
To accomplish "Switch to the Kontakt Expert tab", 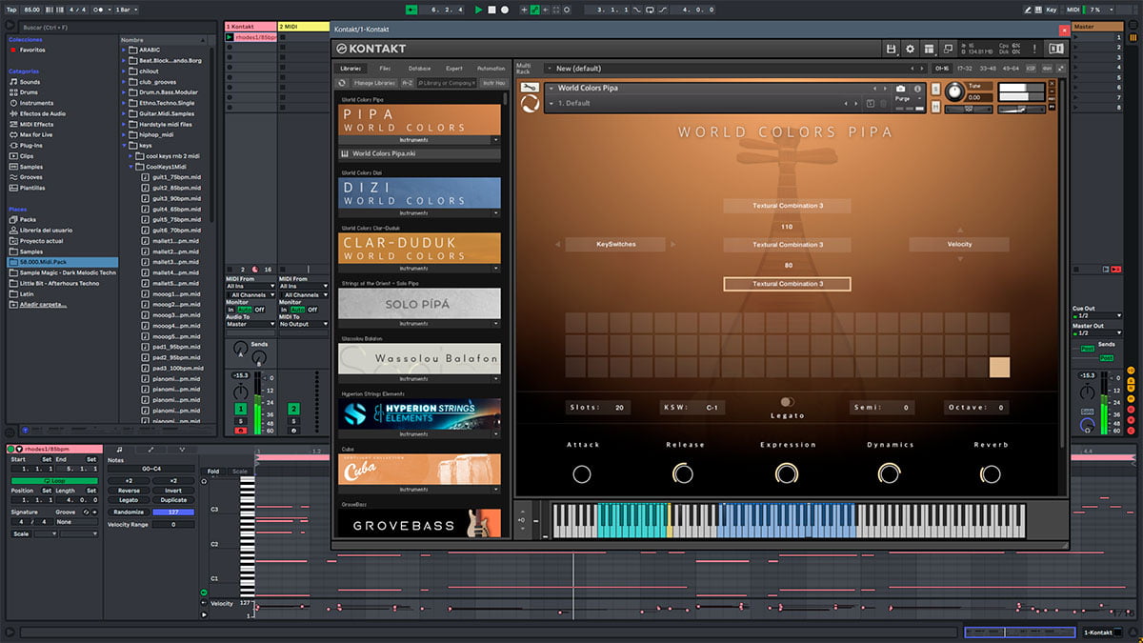I will [x=454, y=69].
